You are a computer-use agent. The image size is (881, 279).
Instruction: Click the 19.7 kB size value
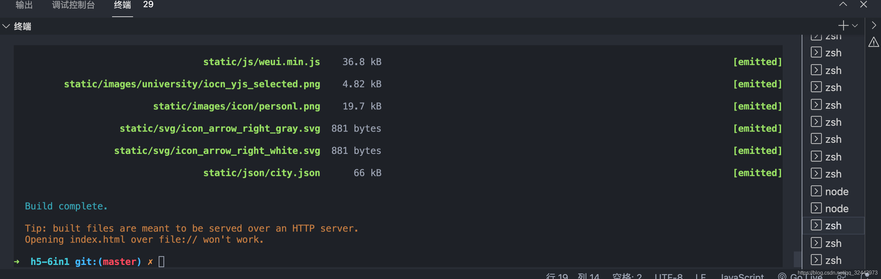point(362,106)
